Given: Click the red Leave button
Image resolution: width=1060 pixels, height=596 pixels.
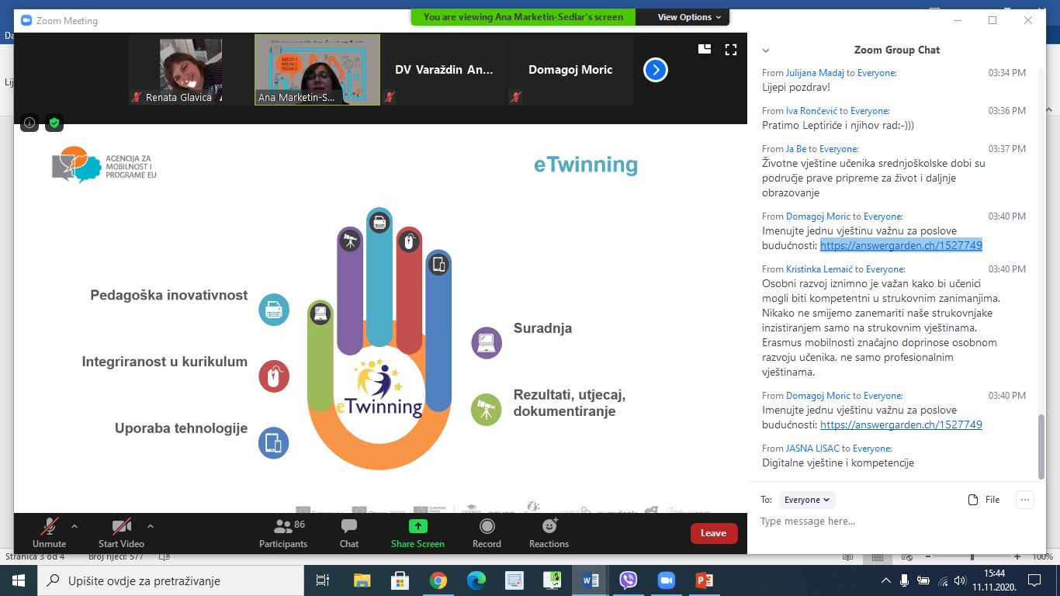Looking at the screenshot, I should (714, 533).
